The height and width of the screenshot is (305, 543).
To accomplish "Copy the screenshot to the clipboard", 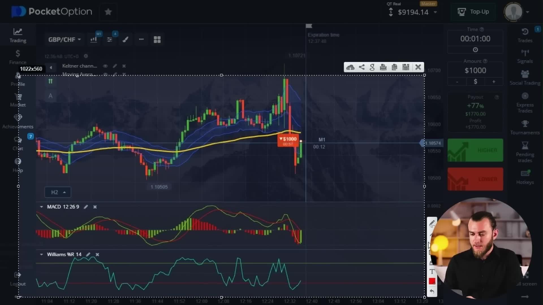I will (x=395, y=67).
